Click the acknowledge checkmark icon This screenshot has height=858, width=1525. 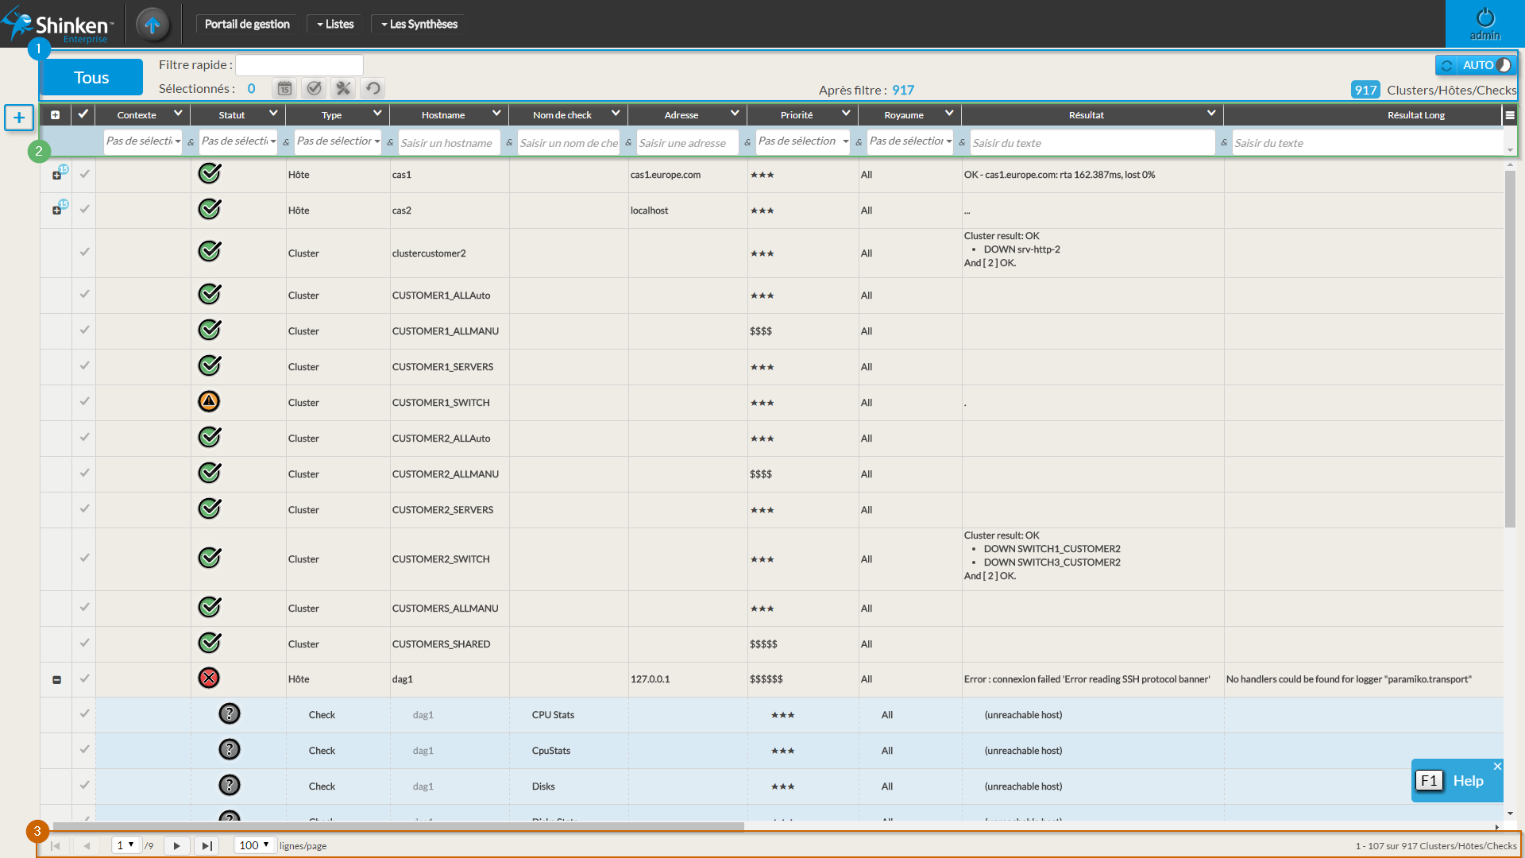click(314, 88)
